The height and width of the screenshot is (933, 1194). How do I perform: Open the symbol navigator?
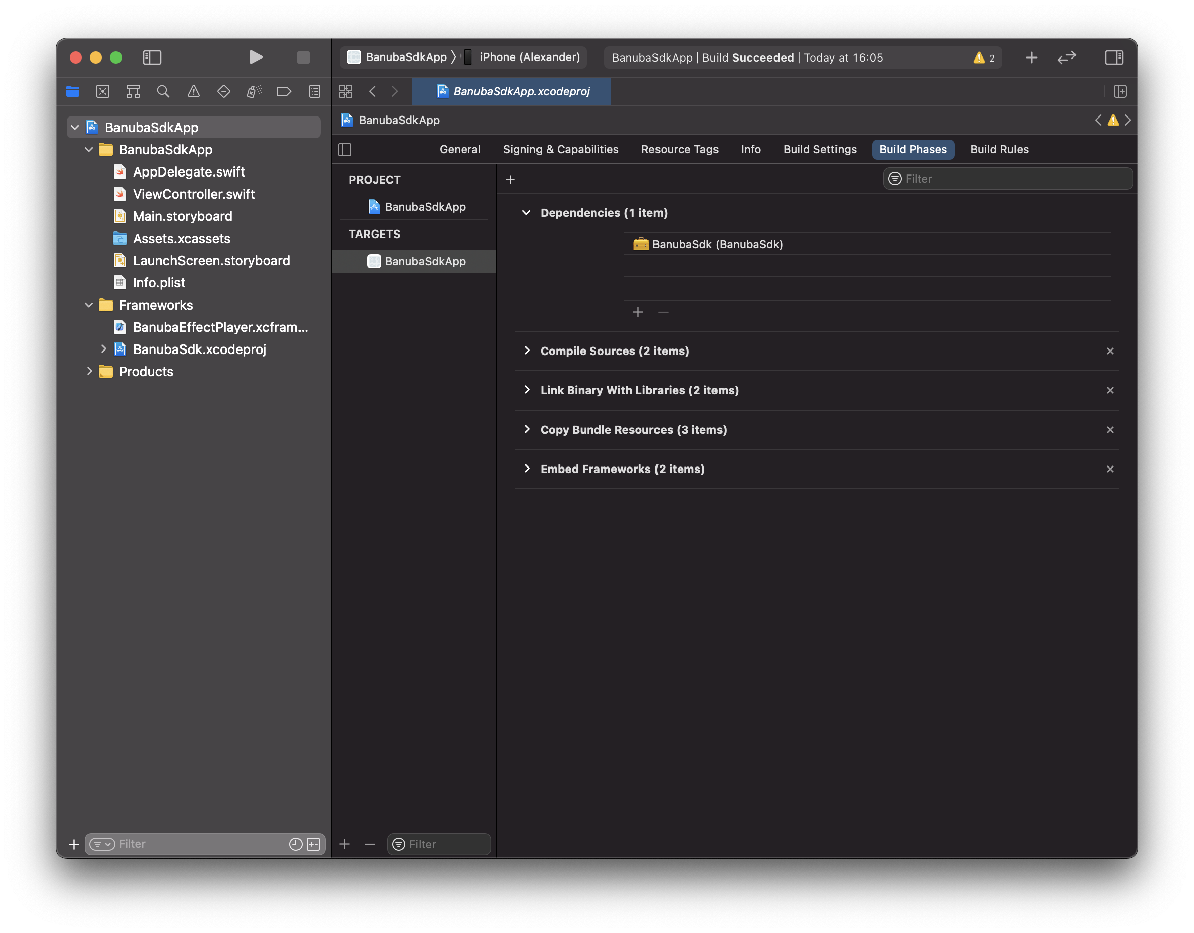click(x=133, y=91)
